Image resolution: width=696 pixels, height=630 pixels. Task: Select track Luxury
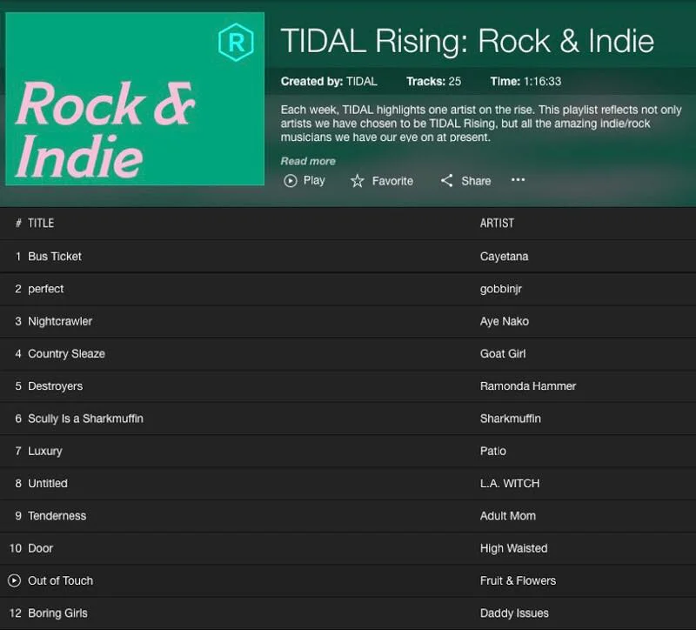coord(45,451)
